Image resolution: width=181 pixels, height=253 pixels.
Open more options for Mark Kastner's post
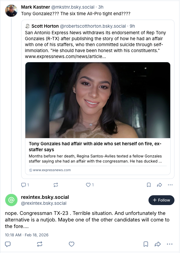[170, 185]
